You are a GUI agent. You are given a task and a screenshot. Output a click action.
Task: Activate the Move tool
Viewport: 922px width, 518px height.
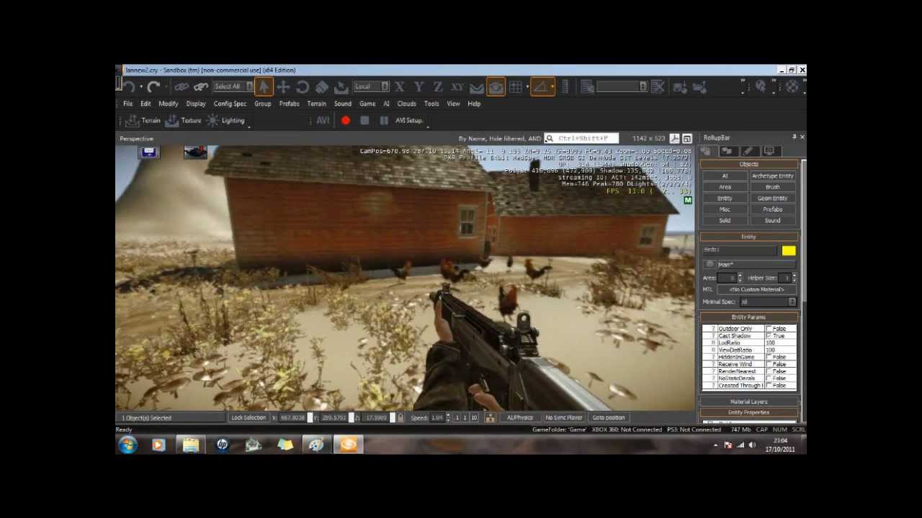[x=283, y=87]
